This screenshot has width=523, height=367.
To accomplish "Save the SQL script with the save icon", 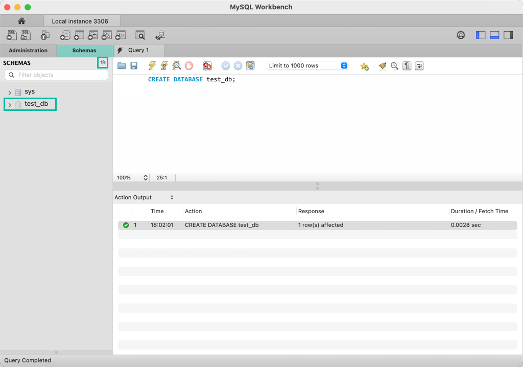I will (134, 65).
